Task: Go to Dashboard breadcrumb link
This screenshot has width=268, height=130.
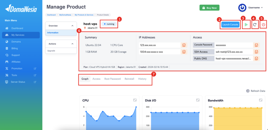Action: [x=52, y=15]
